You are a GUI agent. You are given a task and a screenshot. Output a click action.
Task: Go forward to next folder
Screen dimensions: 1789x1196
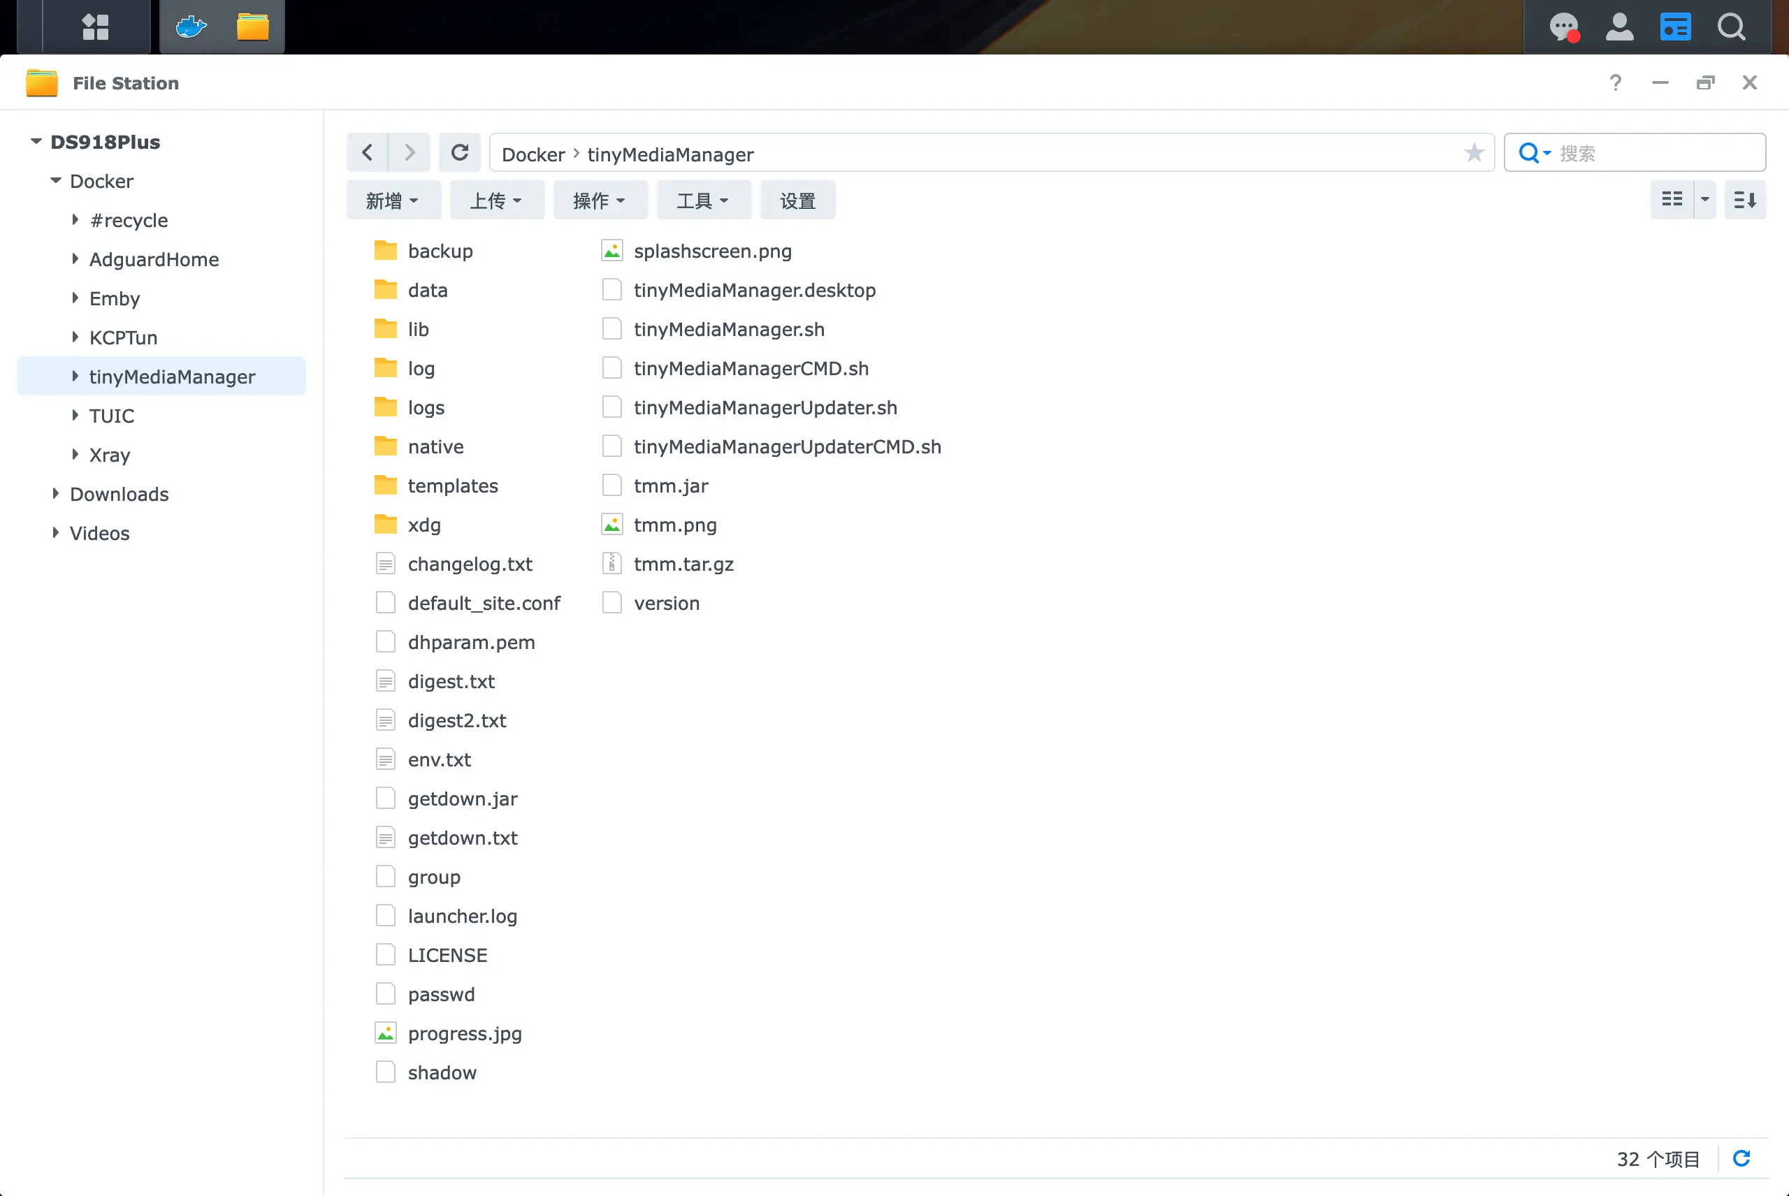410,152
